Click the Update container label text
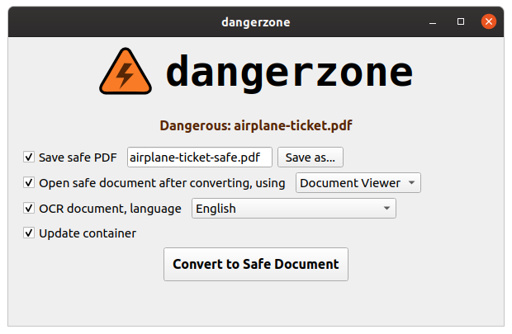This screenshot has height=334, width=512. 88,233
